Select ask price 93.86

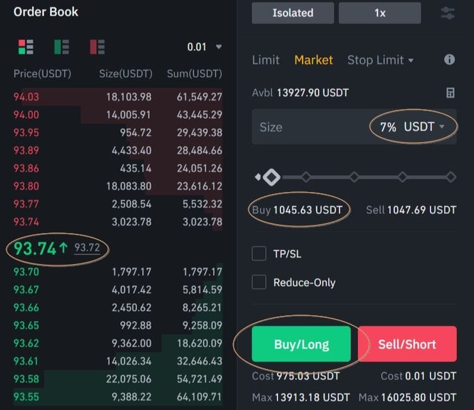tap(27, 168)
